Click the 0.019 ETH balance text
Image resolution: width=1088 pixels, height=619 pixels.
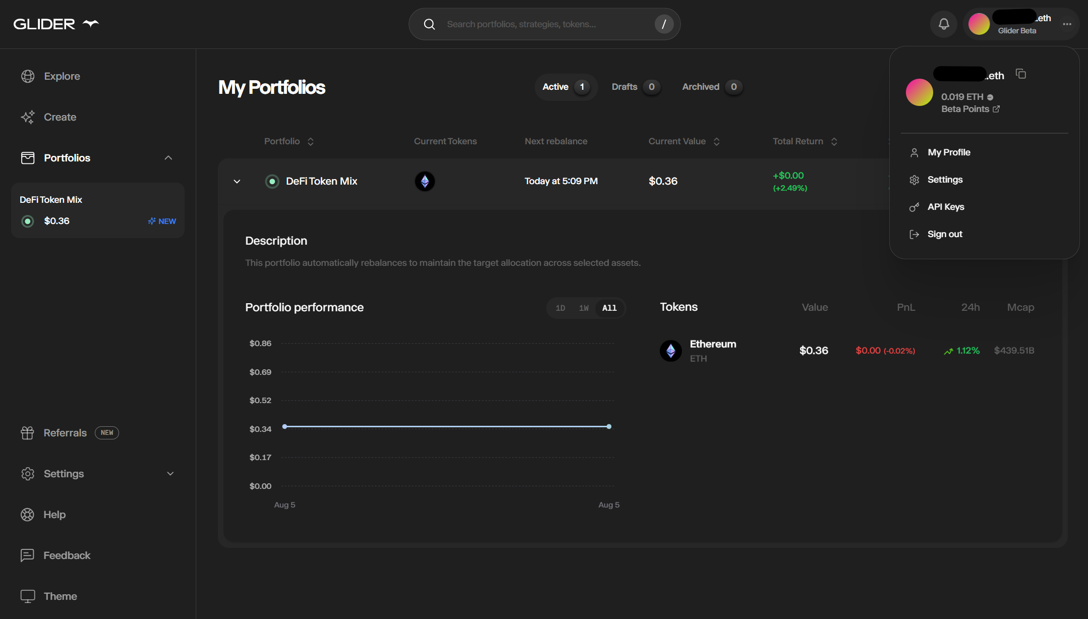[962, 97]
